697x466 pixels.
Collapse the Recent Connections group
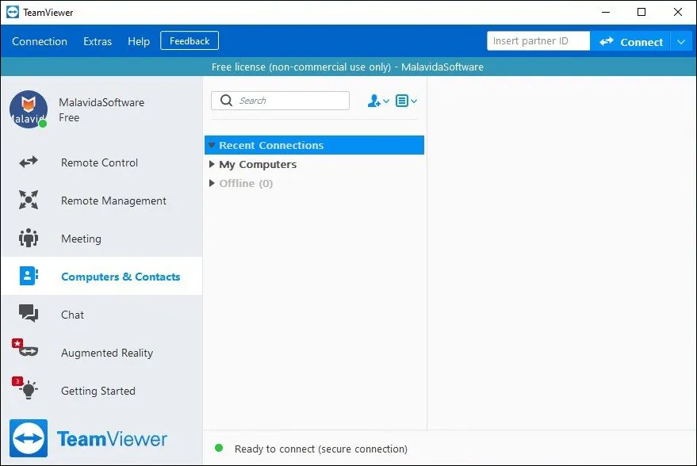point(212,146)
